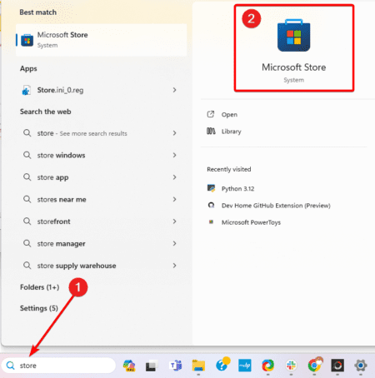The image size is (375, 378).
Task: Launch Microsoft Teams from the taskbar
Action: pyautogui.click(x=176, y=366)
